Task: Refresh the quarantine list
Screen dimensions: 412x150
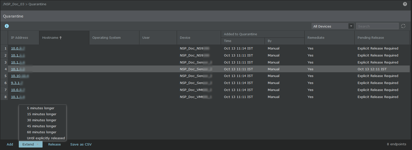Action: click(x=403, y=26)
